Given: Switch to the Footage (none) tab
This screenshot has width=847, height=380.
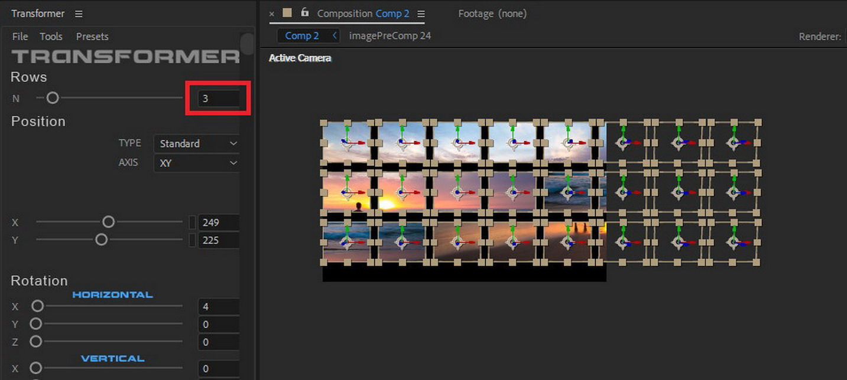Looking at the screenshot, I should click(x=492, y=13).
